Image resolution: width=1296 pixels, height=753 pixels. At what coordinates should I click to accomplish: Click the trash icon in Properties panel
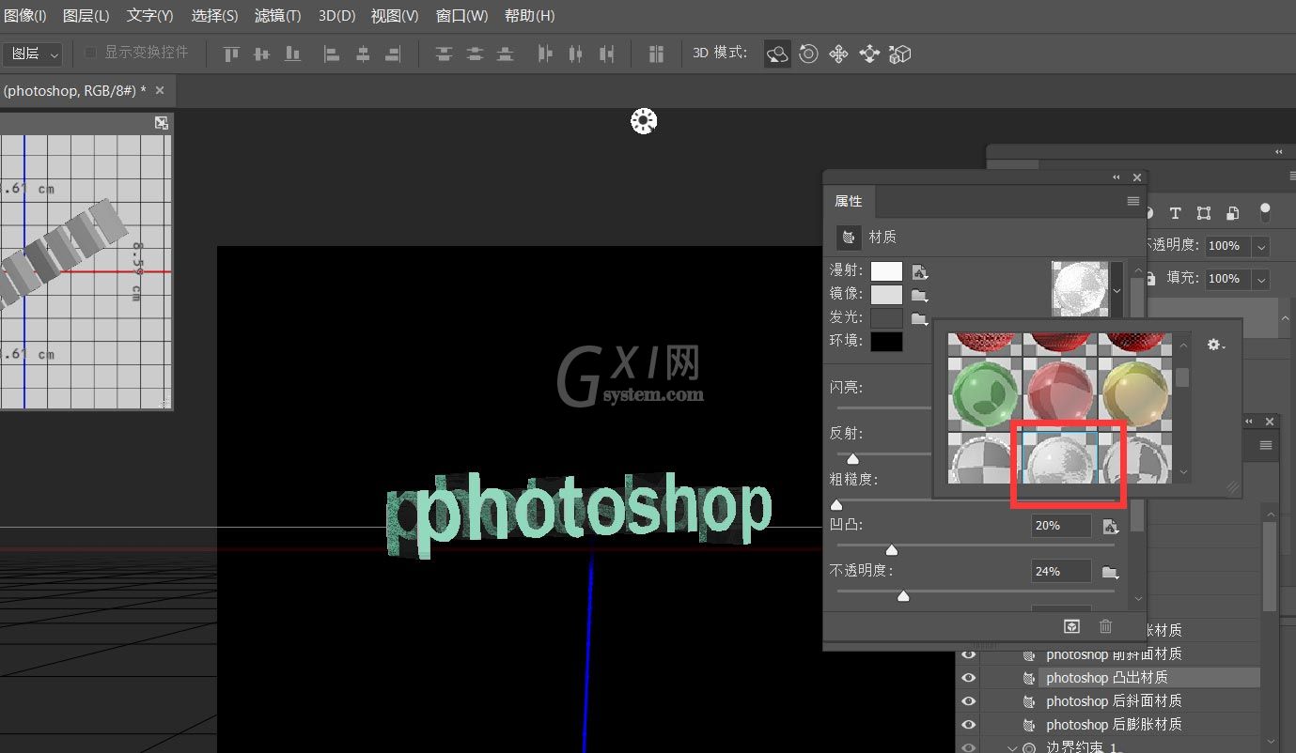point(1105,626)
